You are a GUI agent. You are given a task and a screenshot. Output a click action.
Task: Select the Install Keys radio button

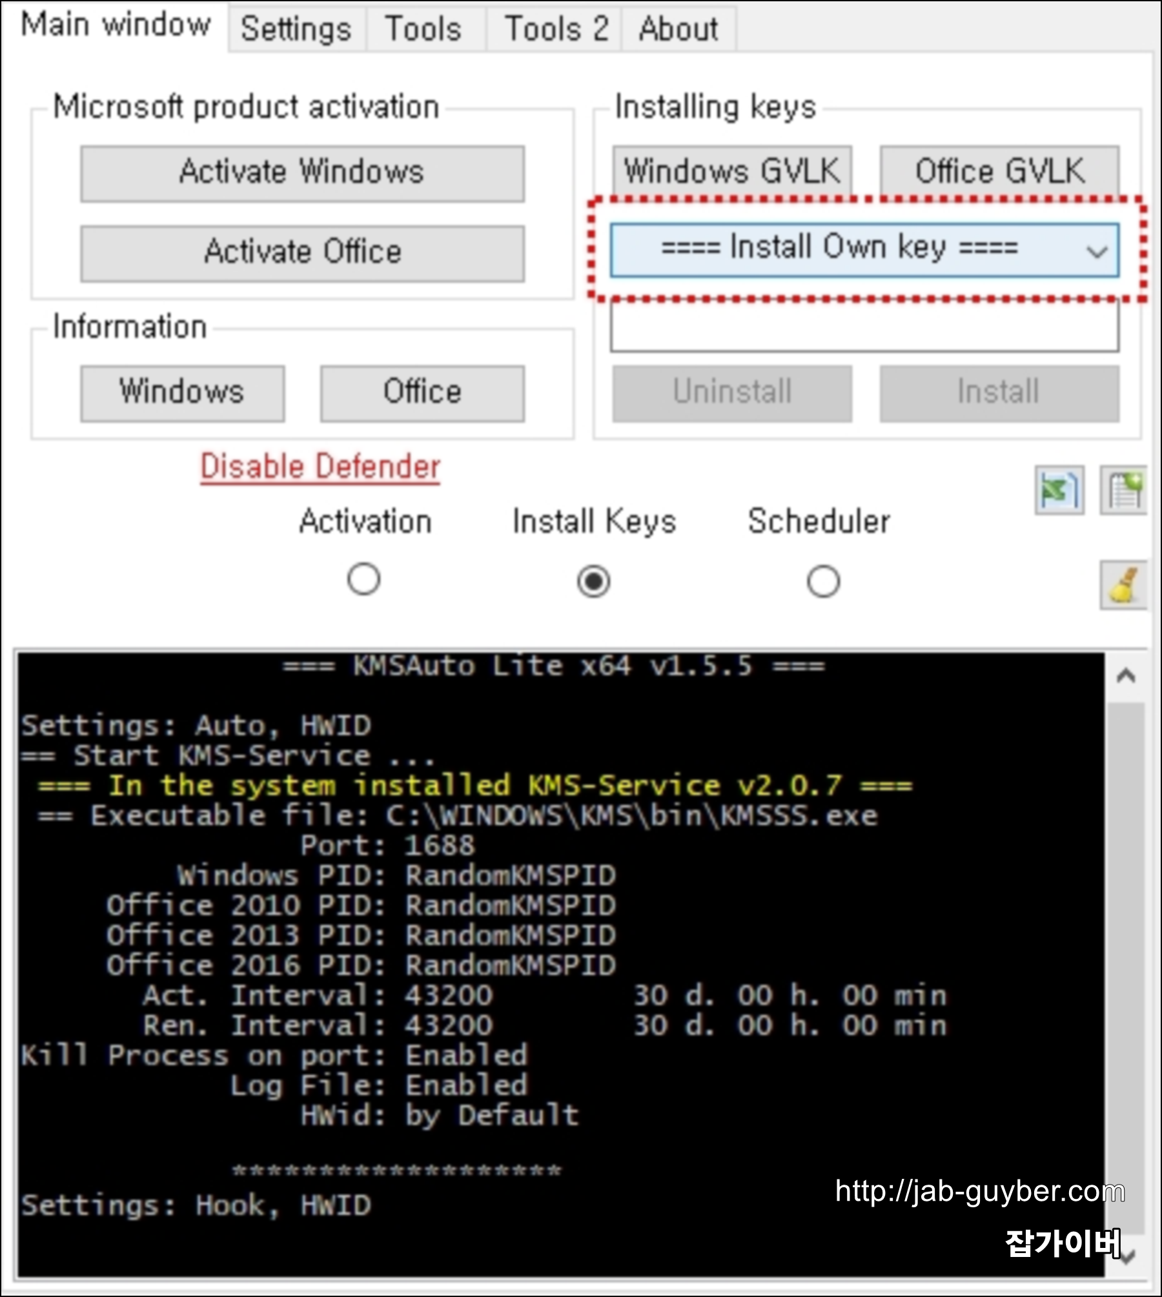(593, 582)
